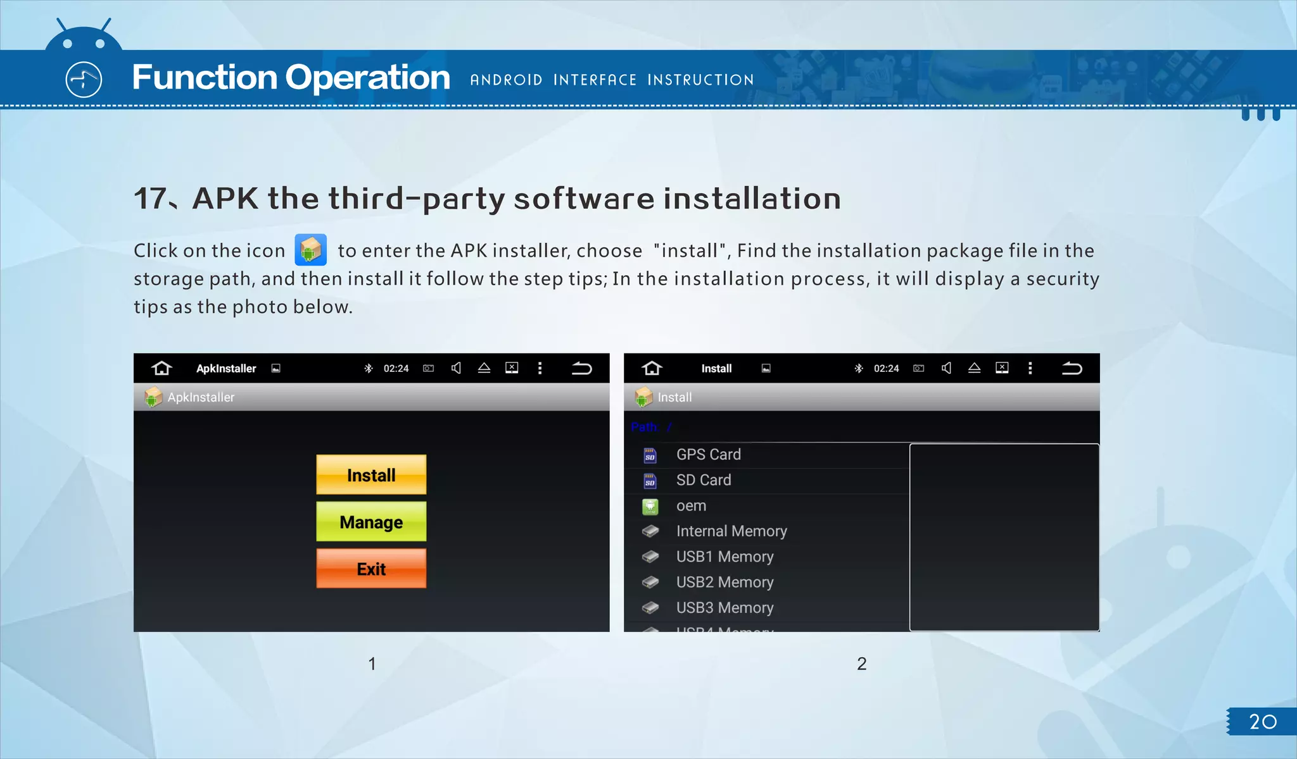Click the APK installer icon in instructions text
The width and height of the screenshot is (1297, 759).
311,250
